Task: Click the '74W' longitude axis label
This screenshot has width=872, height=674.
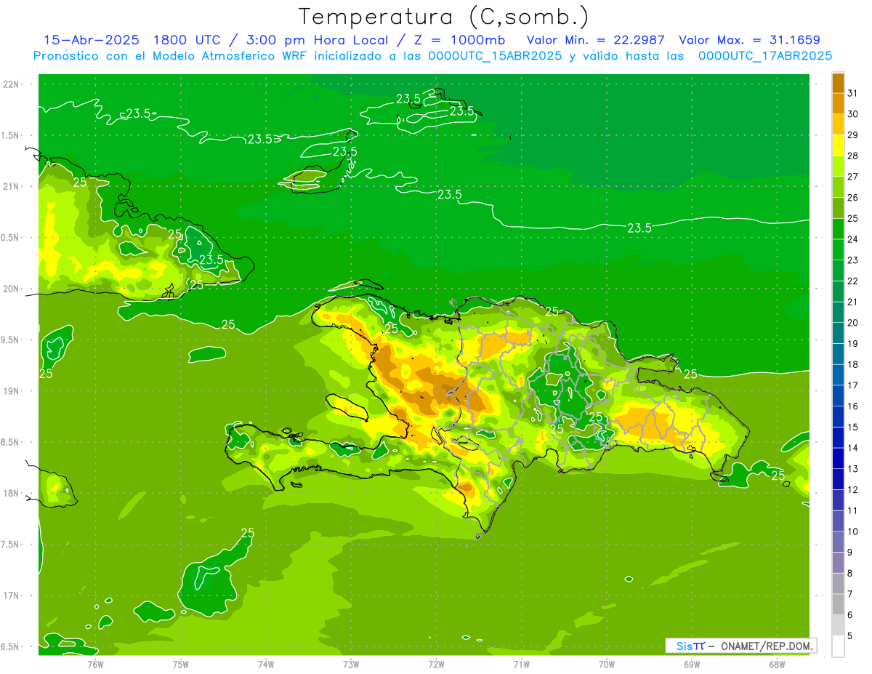Action: pyautogui.click(x=266, y=665)
